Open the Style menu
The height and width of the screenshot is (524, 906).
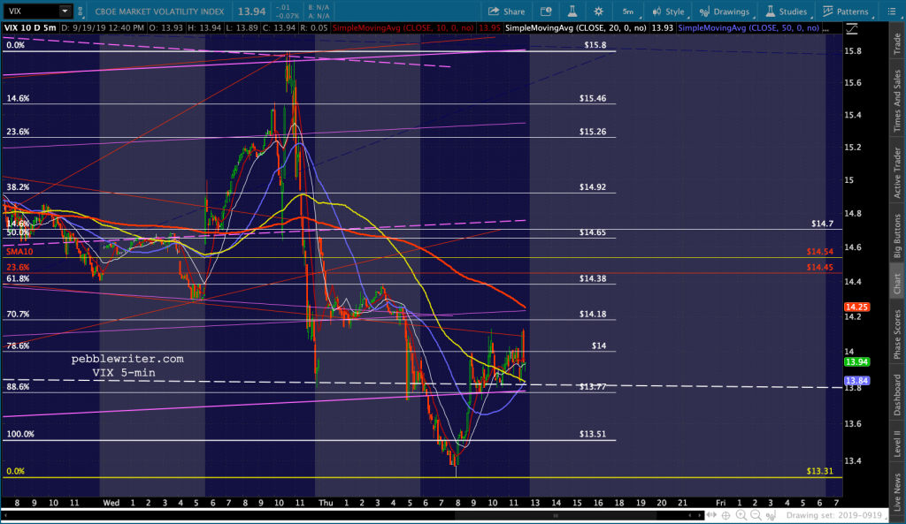point(668,11)
